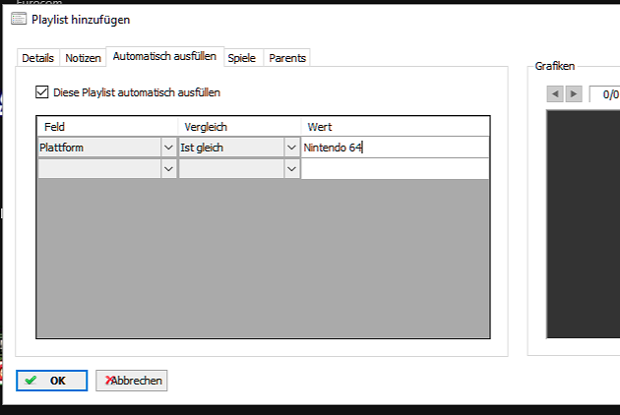Click the Wert column header

coord(395,127)
